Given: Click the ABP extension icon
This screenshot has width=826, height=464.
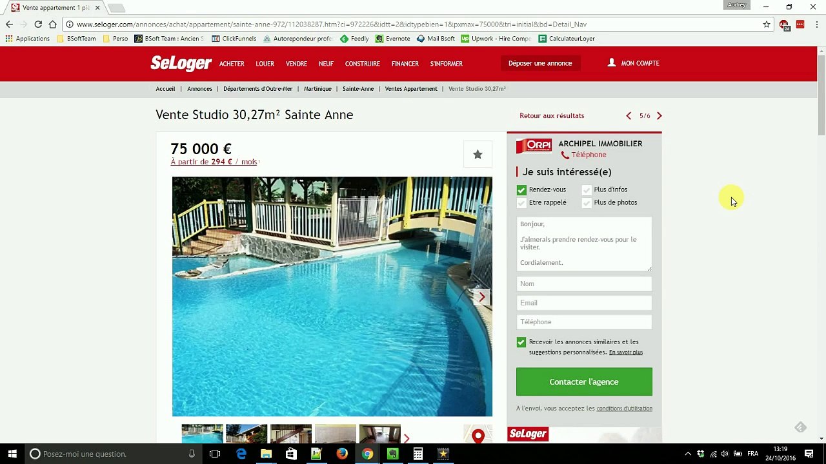Looking at the screenshot, I should click(x=784, y=24).
